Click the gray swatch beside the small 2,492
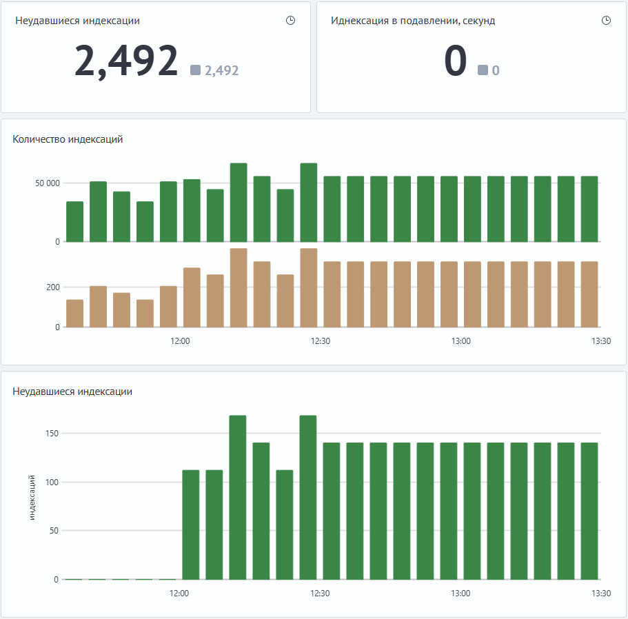Viewport: 628px width, 619px height. [x=195, y=70]
